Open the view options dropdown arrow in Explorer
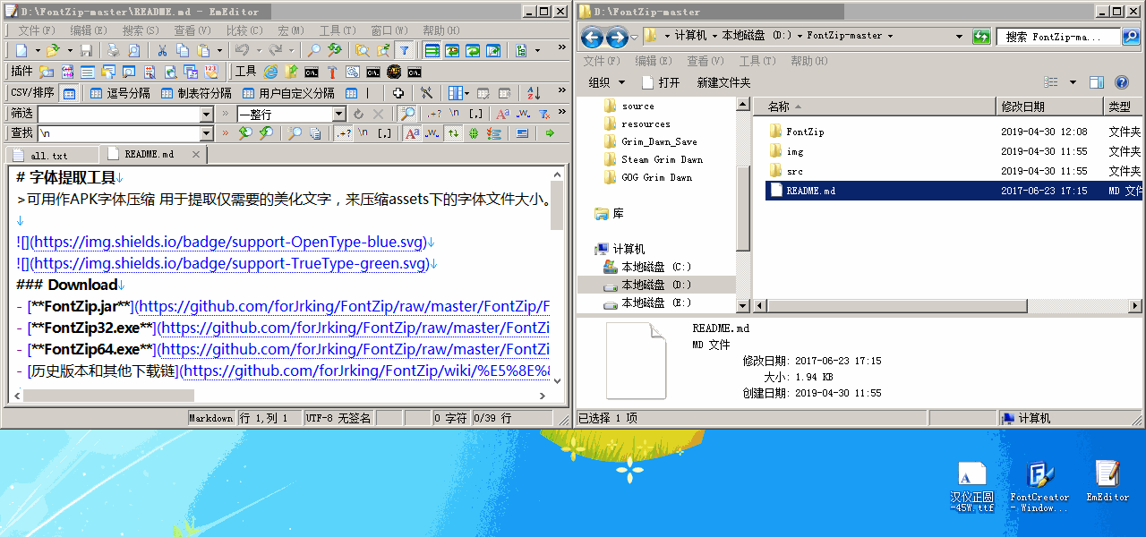 tap(1073, 82)
